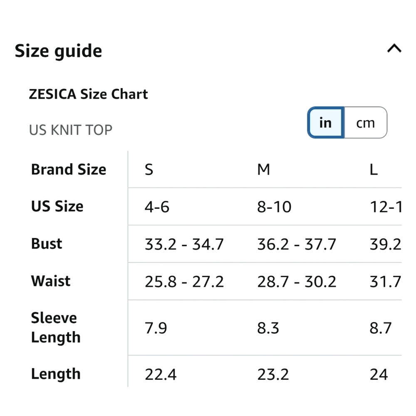Click the M brand size column

264,170
